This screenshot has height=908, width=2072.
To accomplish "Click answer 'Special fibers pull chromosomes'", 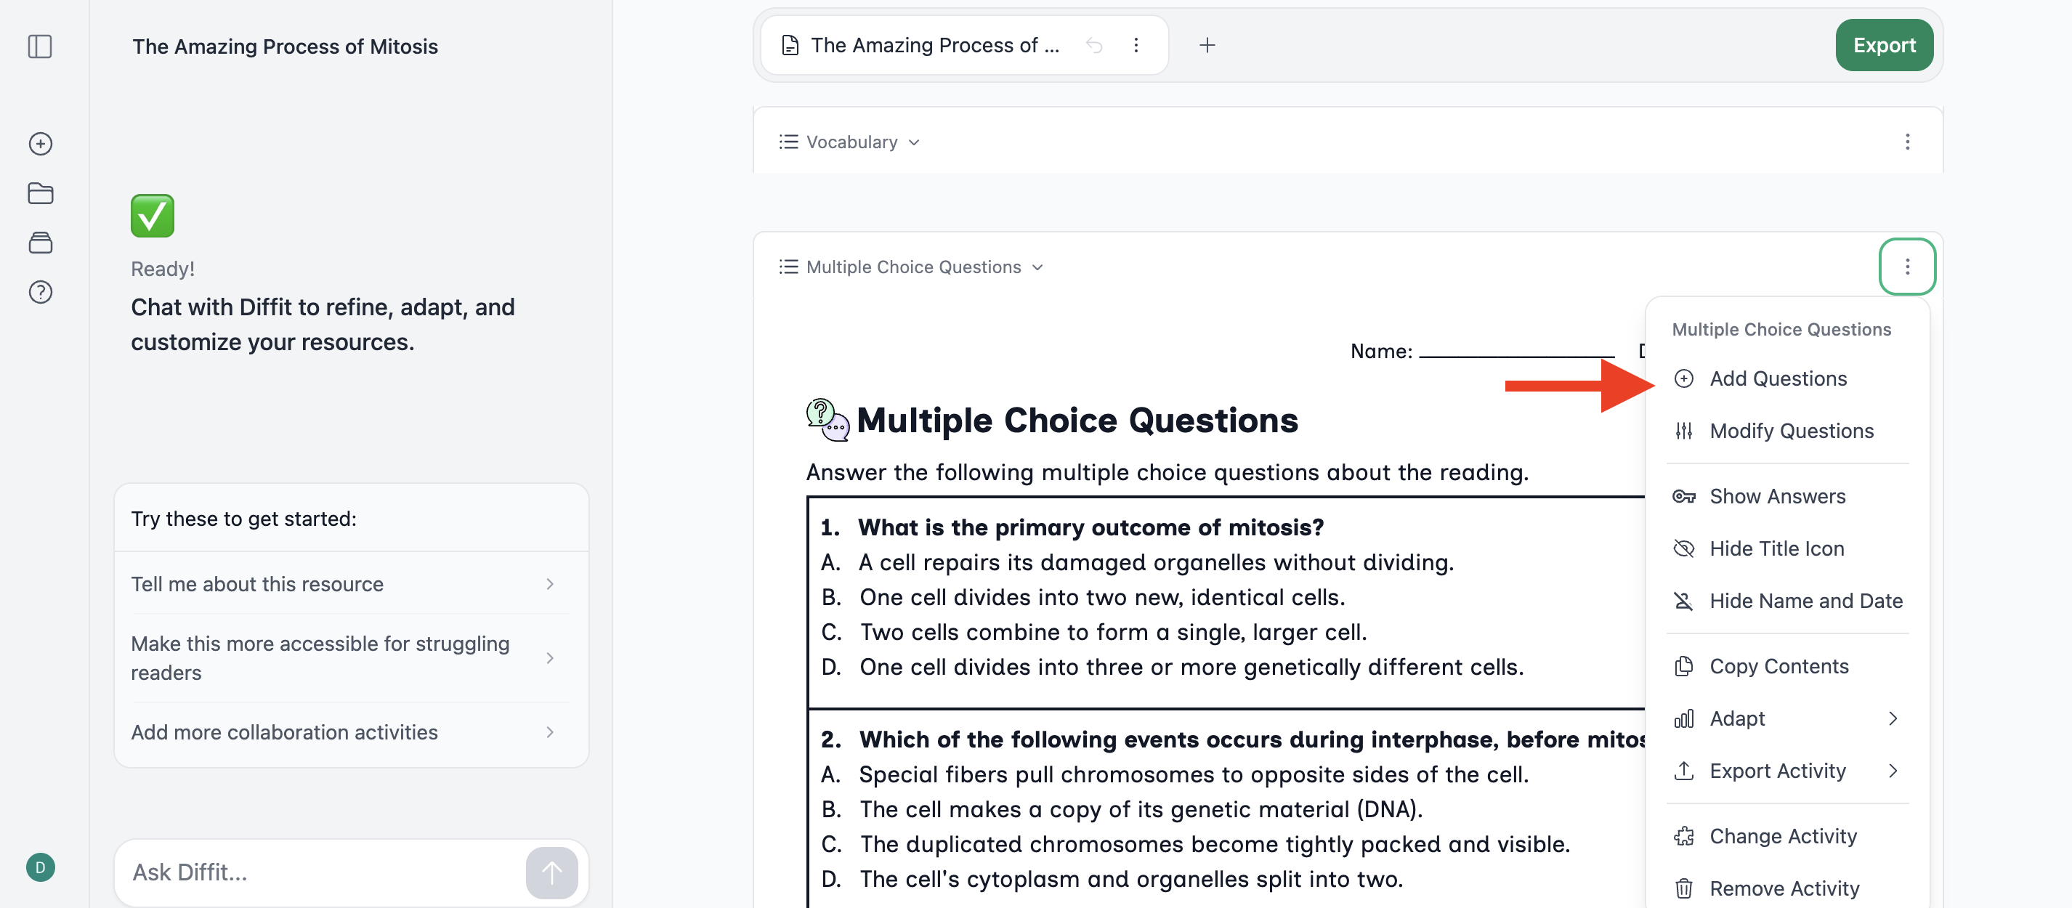I will click(1194, 774).
